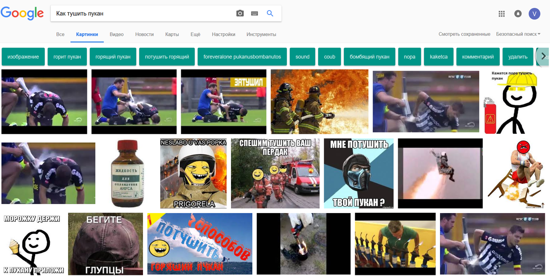
Task: Open the rocket chair launch image
Action: tap(440, 173)
